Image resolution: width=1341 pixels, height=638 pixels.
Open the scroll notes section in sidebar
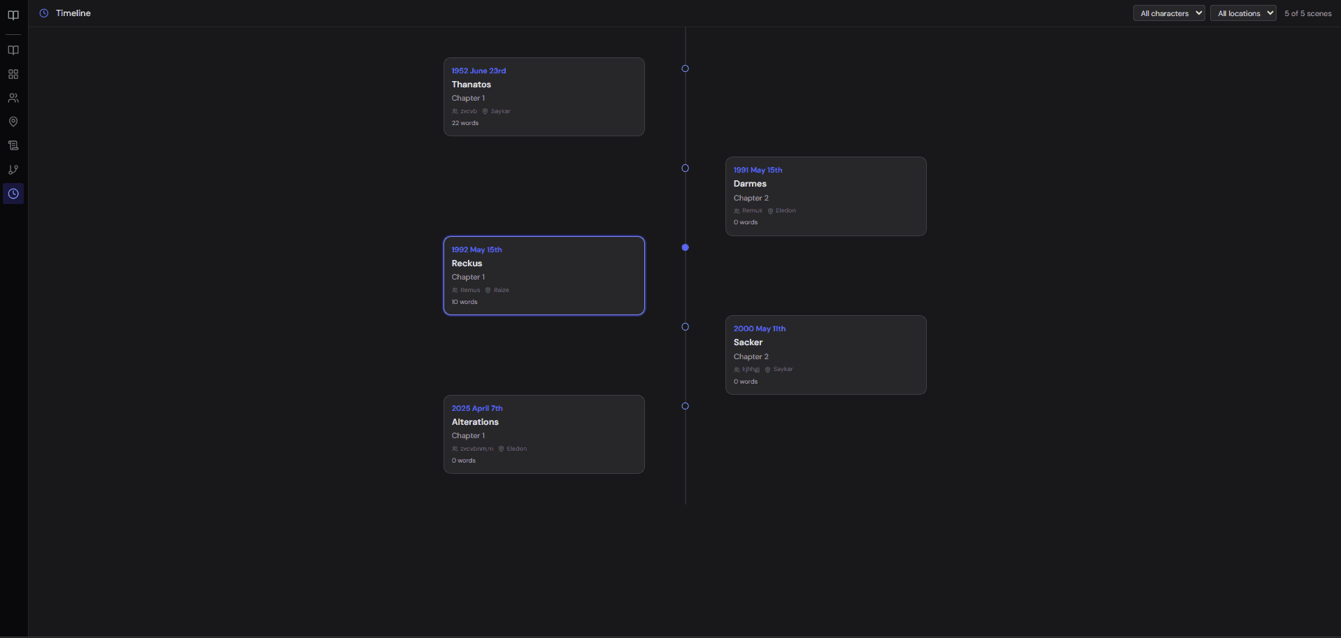coord(13,145)
